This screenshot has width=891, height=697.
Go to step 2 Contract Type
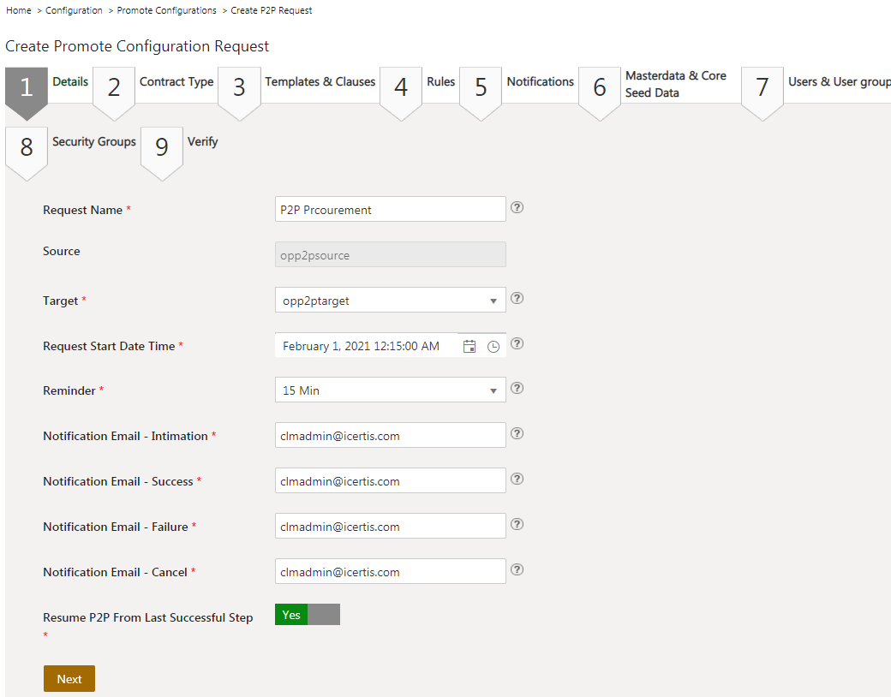pyautogui.click(x=176, y=82)
